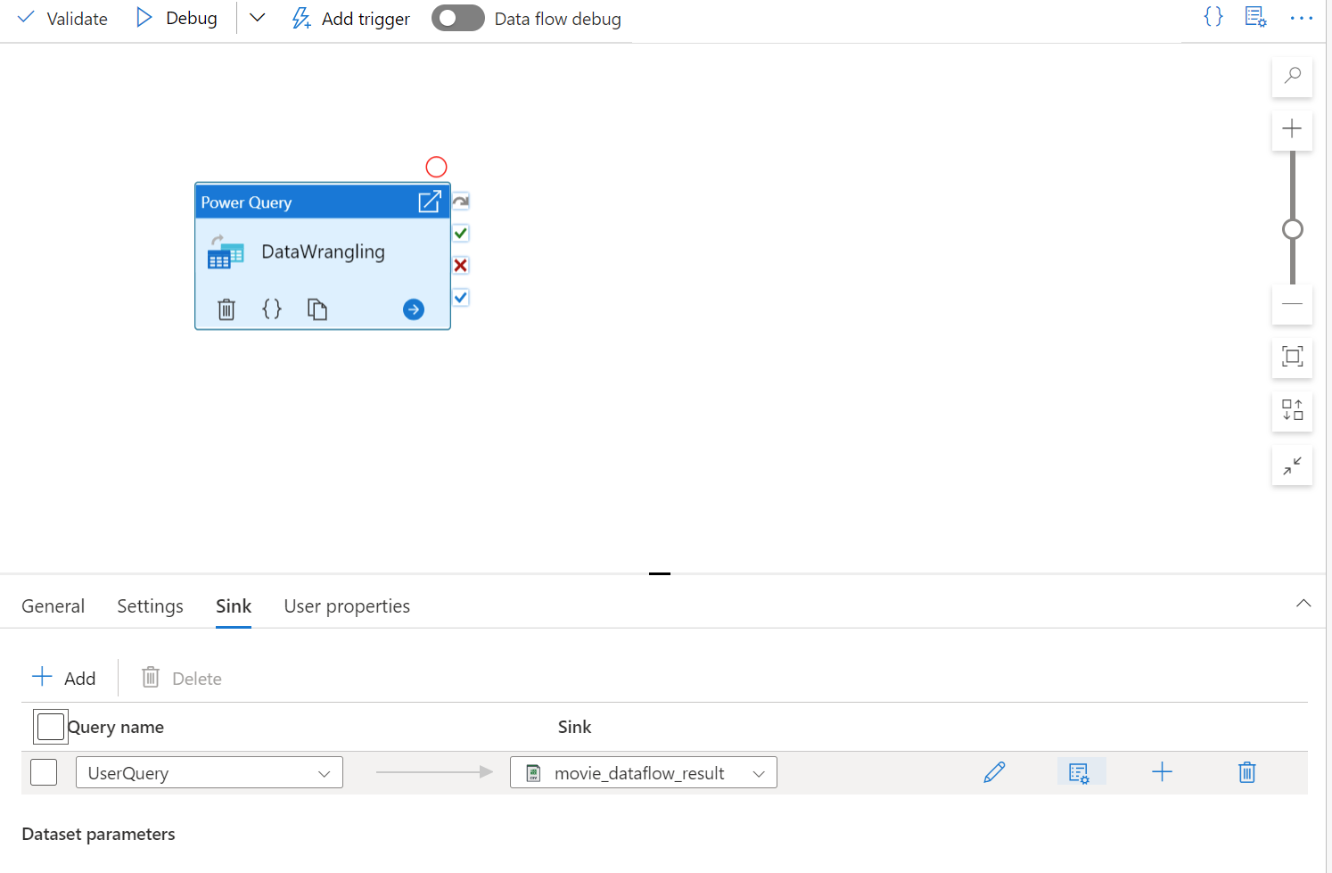The image size is (1332, 873).
Task: Open the UserQuery name dropdown
Action: (324, 772)
